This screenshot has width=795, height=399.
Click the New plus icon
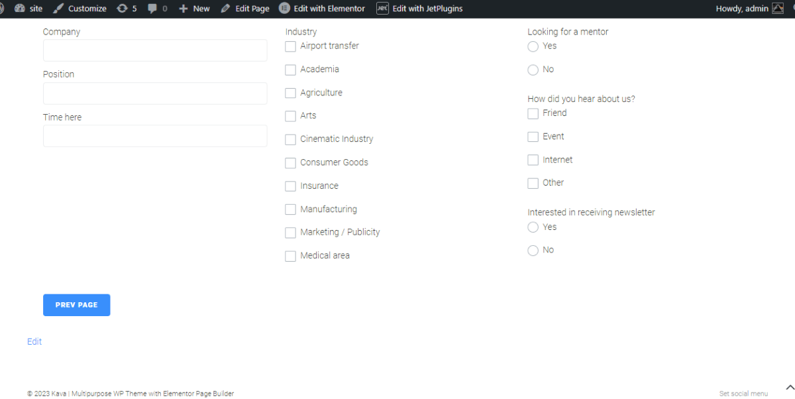184,8
